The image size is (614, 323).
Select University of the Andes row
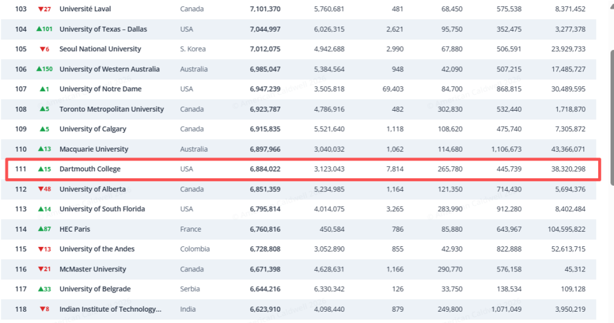click(x=298, y=249)
